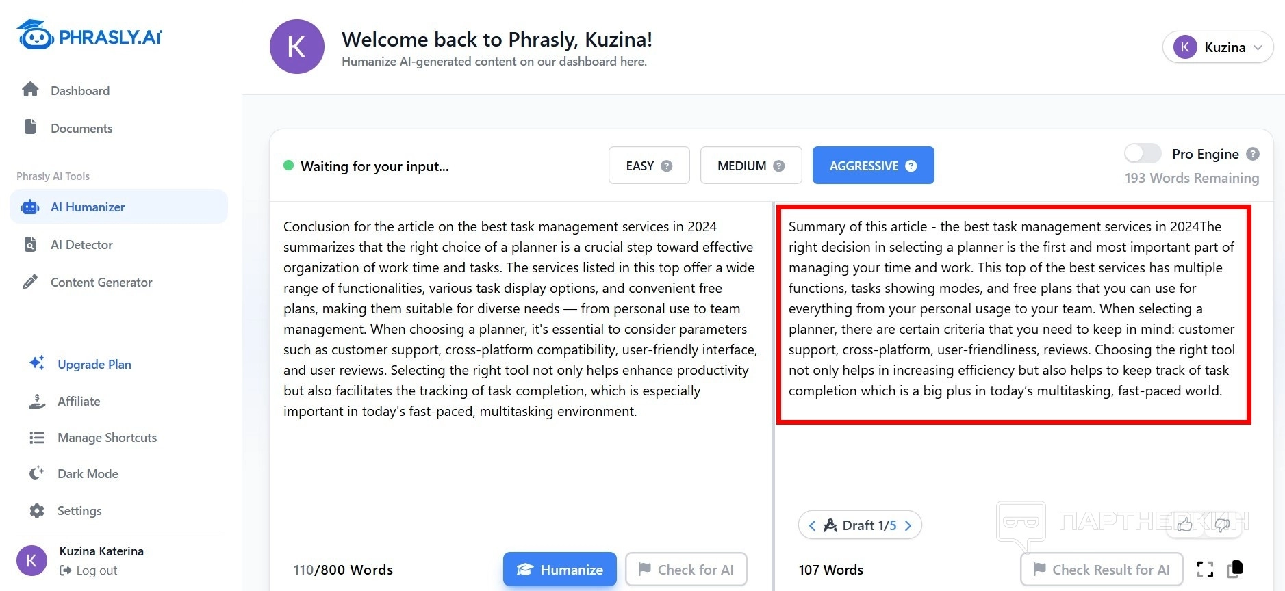Click the thumbs down feedback icon
This screenshot has height=591, width=1285.
coord(1222,525)
